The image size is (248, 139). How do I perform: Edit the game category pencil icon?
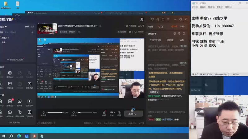coord(79,32)
